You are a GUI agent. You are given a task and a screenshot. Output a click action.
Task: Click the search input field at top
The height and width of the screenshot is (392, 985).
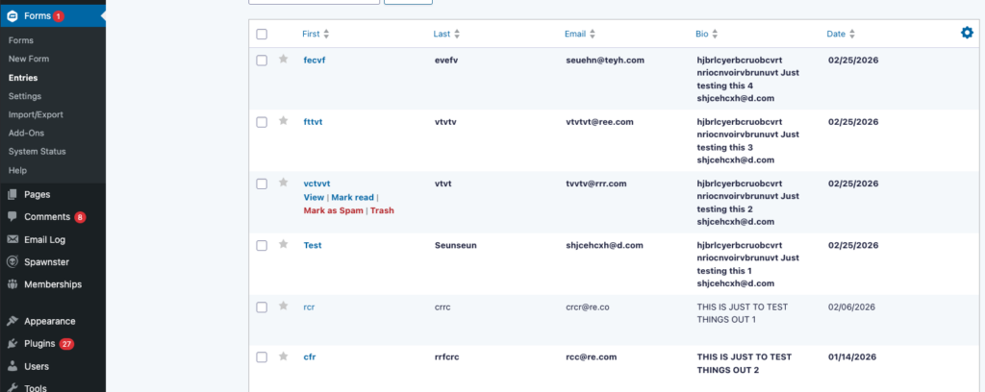314,2
